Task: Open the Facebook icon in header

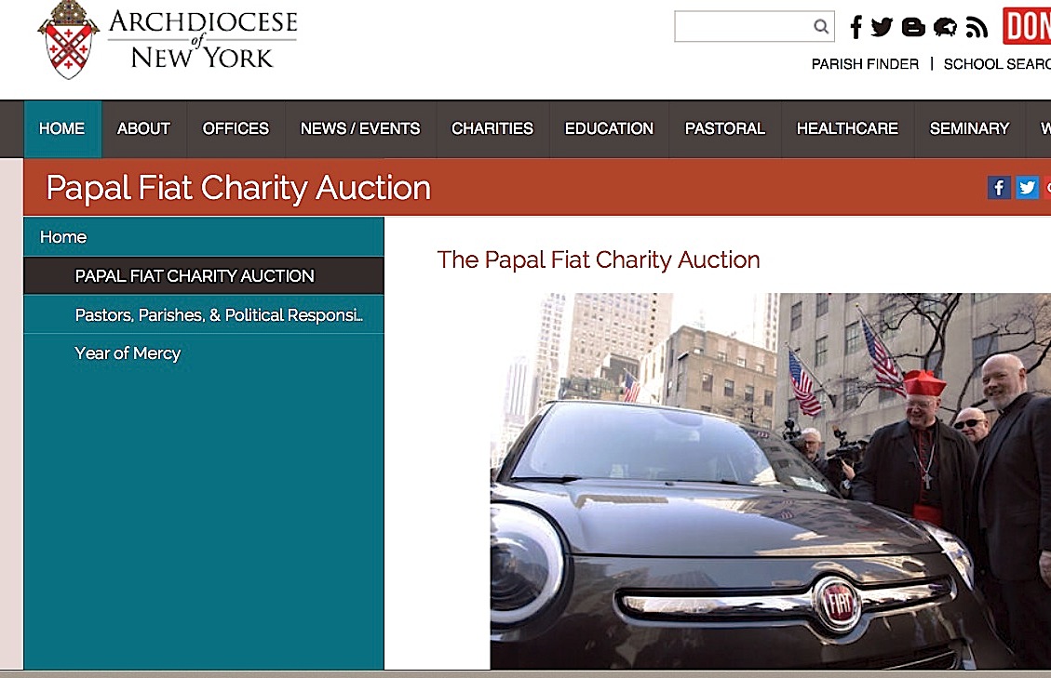Action: (856, 27)
